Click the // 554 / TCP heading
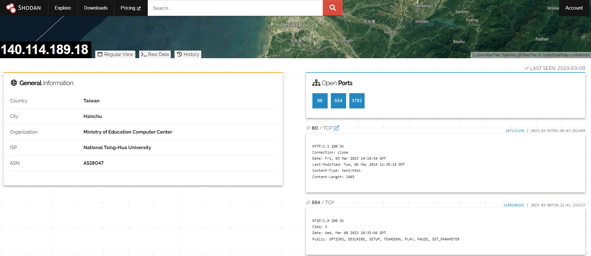 (320, 202)
